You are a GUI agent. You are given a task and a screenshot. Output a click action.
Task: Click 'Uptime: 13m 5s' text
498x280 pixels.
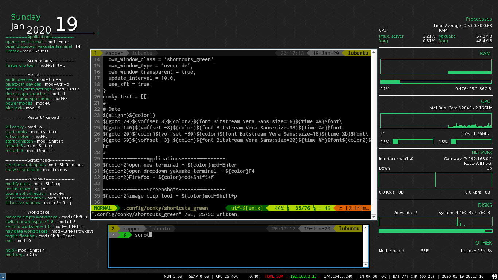tap(476, 251)
